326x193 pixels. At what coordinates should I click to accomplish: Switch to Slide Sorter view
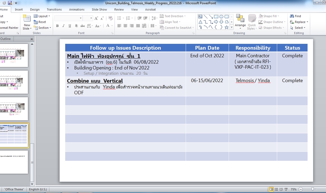pos(276,189)
